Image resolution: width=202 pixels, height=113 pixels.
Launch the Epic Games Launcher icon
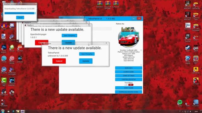(188, 38)
